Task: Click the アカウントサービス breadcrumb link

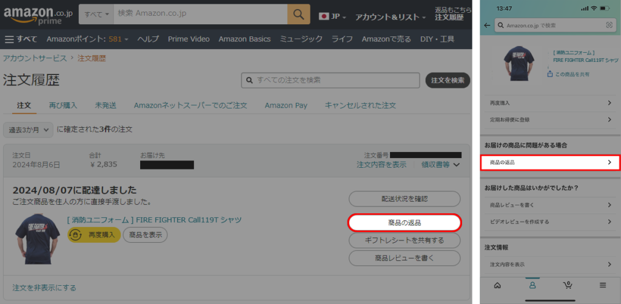Action: 35,58
